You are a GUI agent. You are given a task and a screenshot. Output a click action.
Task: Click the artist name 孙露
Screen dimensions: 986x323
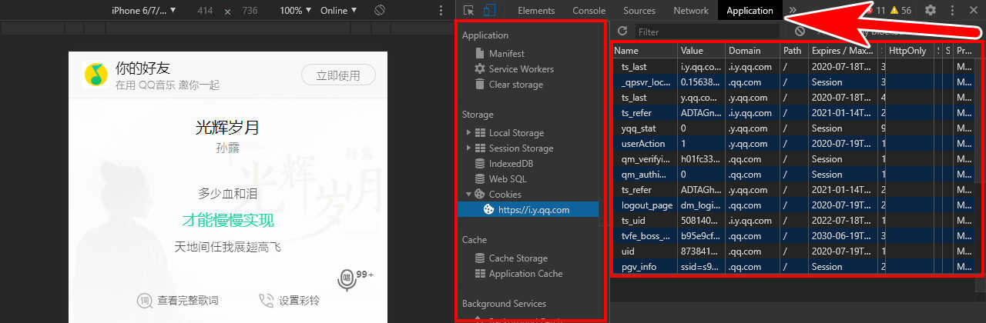227,148
